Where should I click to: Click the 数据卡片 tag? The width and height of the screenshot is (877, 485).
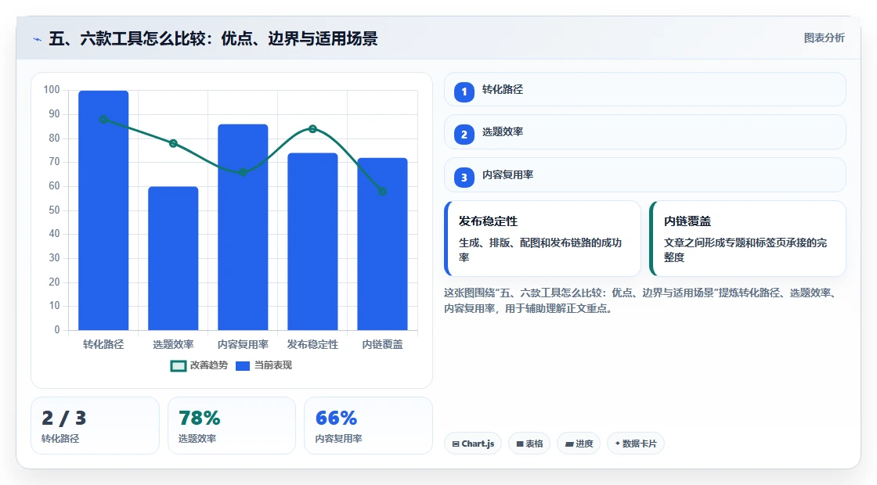point(635,444)
